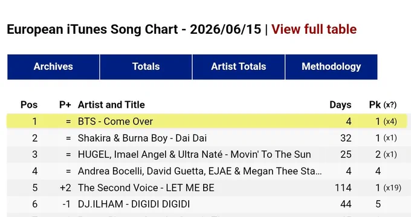Click the P+ column header

tap(65, 105)
